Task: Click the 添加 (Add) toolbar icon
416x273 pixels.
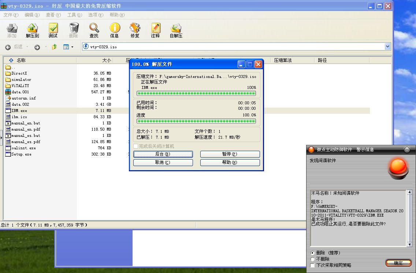Action: click(x=12, y=30)
